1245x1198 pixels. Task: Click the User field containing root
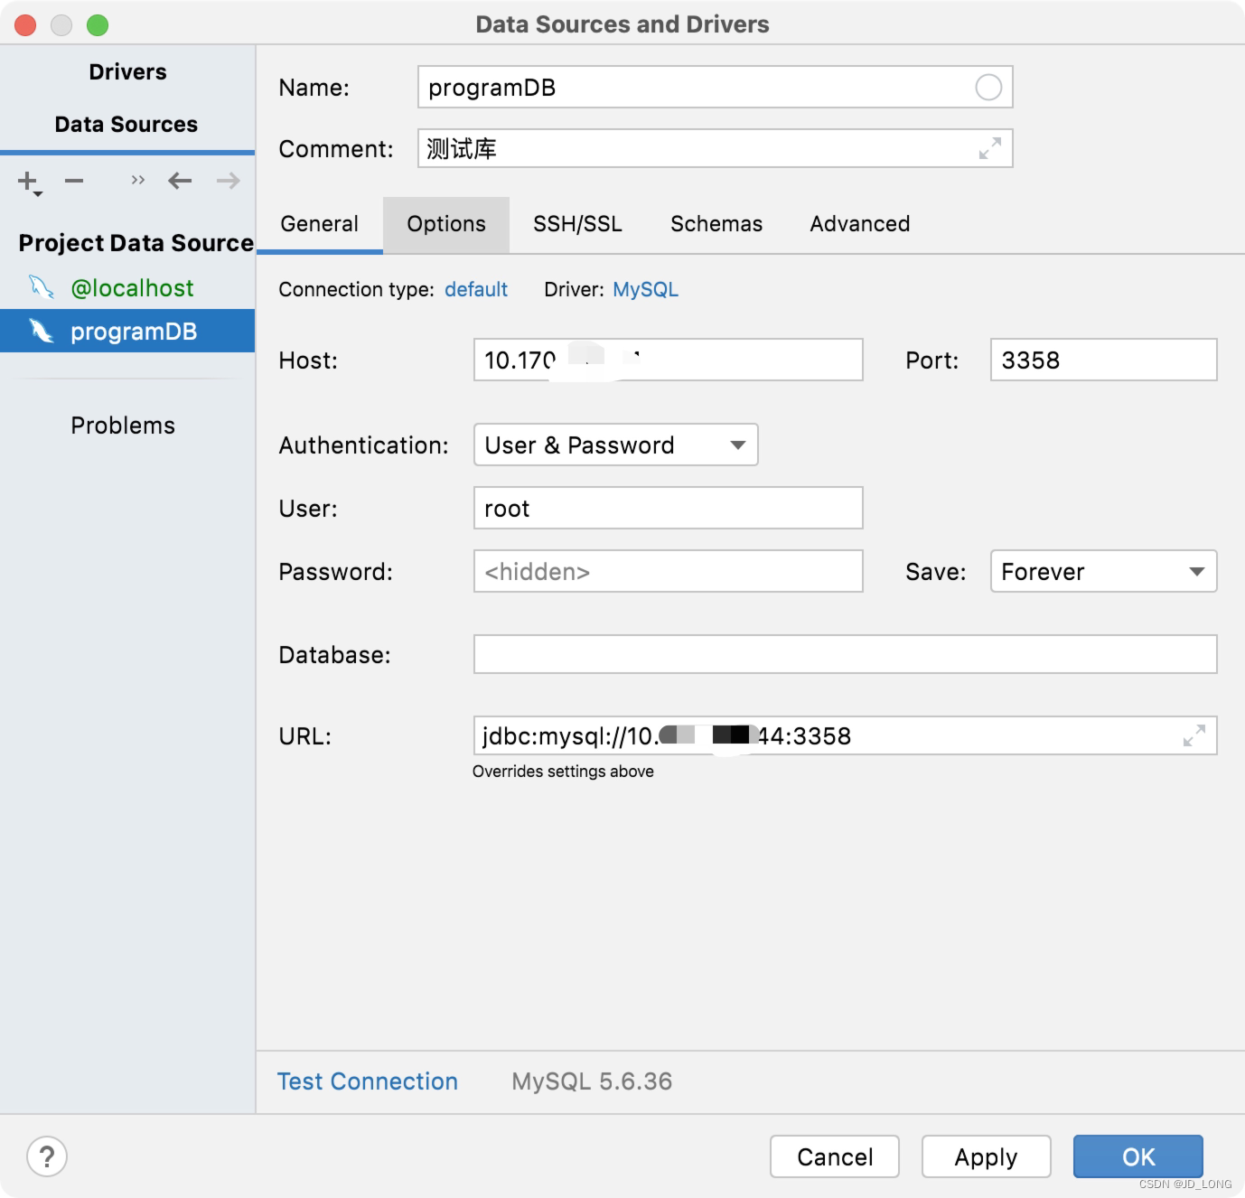[x=669, y=509]
